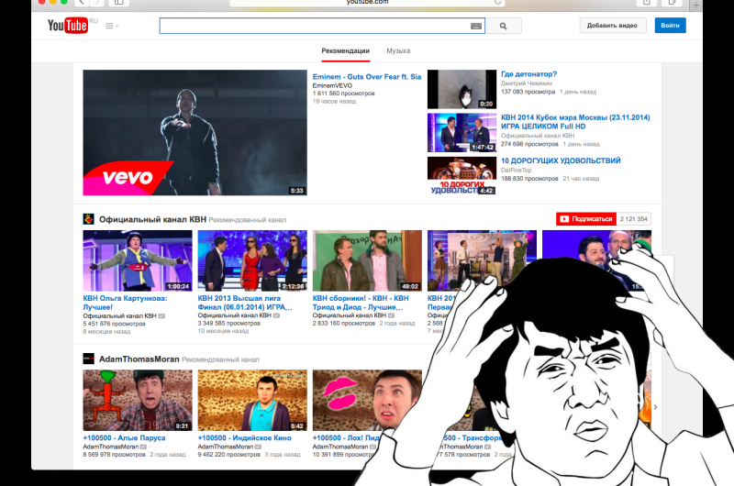Screen dimensions: 734x486
Task: Click the Войти sign-in button
Action: [670, 26]
